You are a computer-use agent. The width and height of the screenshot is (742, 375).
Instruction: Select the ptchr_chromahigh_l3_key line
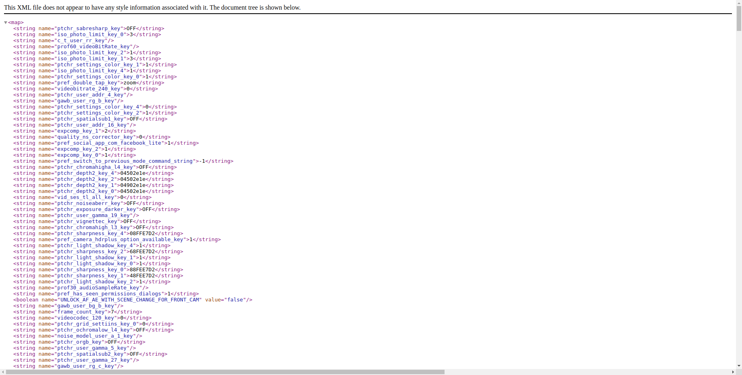coord(94,227)
